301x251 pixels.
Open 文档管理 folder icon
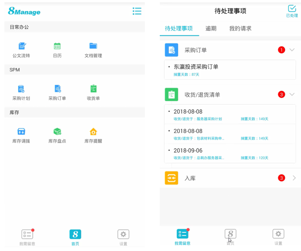(93, 46)
